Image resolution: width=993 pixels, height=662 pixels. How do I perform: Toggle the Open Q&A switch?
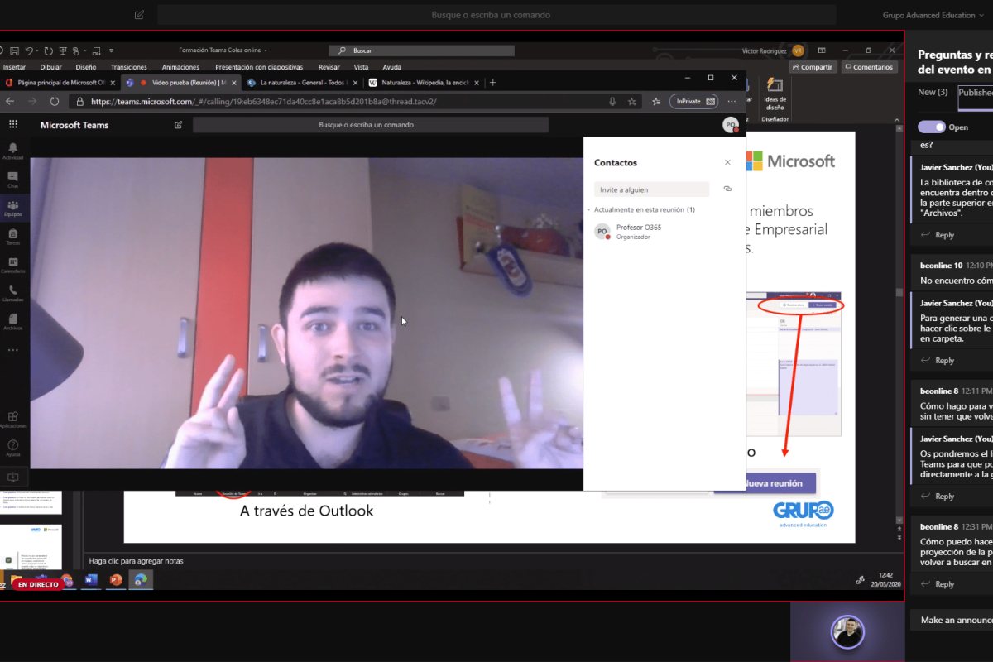coord(932,127)
